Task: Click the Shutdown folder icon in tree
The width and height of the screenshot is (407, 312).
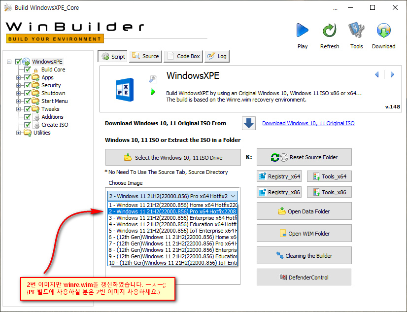Action: pos(35,93)
